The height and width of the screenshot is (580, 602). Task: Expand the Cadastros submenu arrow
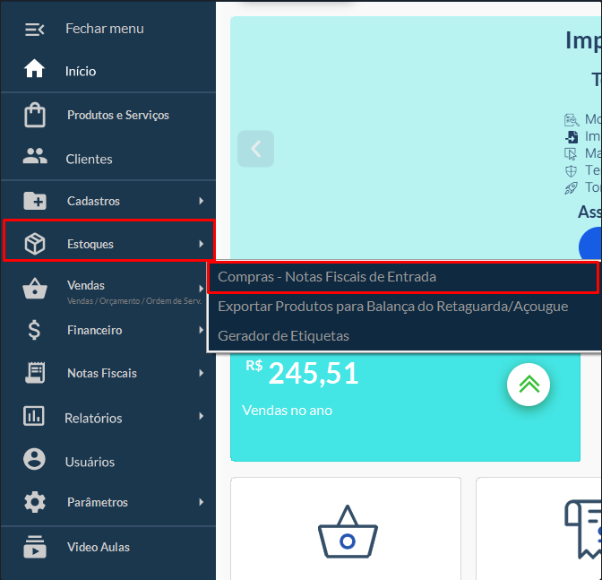coord(202,201)
